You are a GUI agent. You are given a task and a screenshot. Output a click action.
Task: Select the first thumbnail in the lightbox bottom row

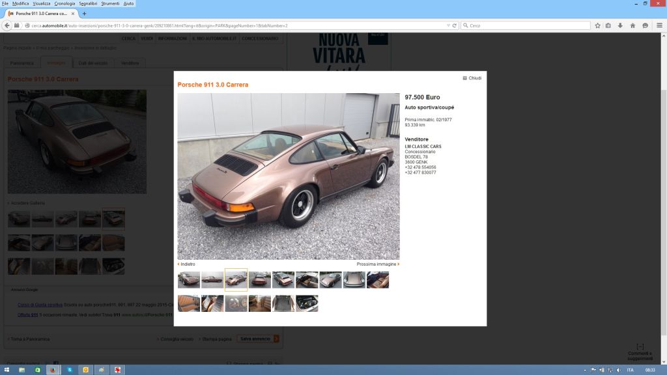click(x=189, y=303)
